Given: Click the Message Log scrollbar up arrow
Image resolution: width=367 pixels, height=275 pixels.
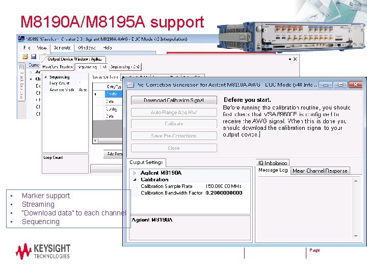Looking at the screenshot, I should click(356, 181).
